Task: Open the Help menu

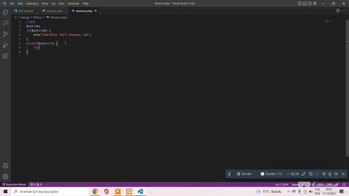Action: 86,4
